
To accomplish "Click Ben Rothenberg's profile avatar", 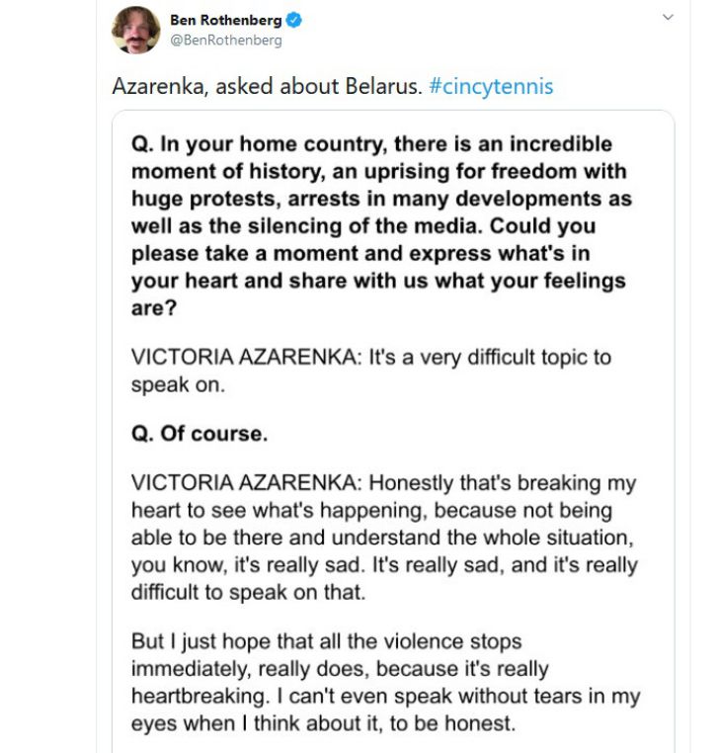I will pyautogui.click(x=136, y=30).
